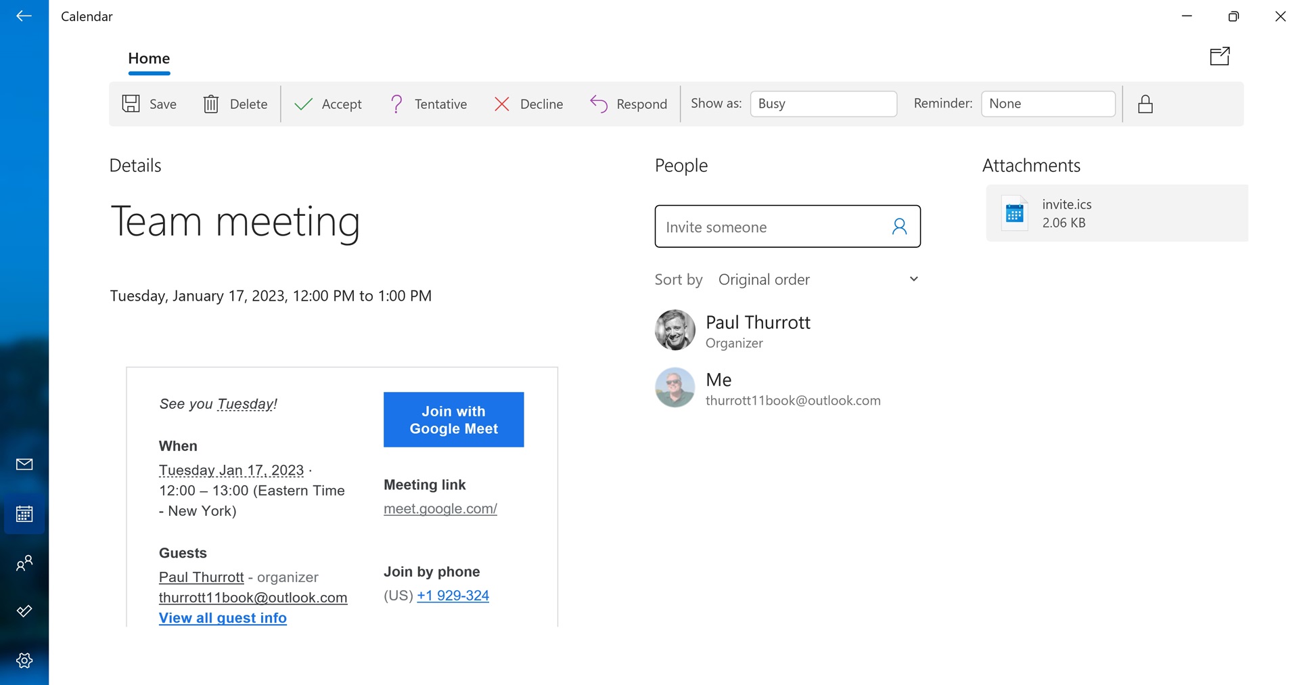Open the Show as Busy dropdown

point(823,104)
